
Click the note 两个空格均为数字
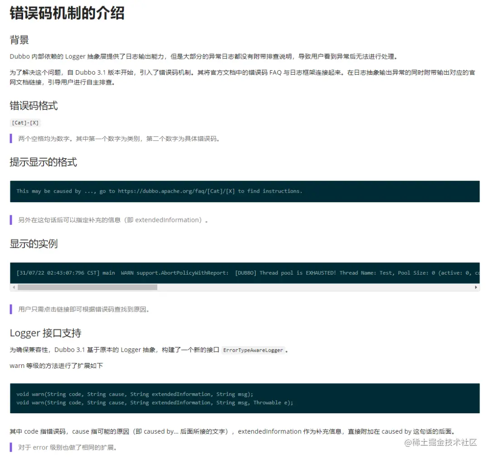click(119, 139)
